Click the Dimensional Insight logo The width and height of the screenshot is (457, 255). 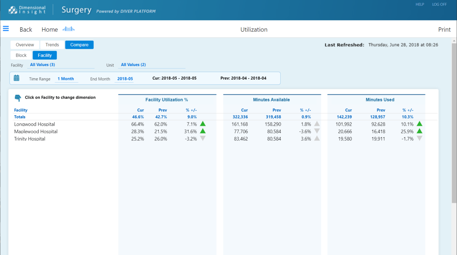tap(27, 10)
